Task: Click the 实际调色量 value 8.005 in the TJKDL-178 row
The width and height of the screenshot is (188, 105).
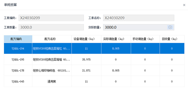Action: tap(116, 70)
